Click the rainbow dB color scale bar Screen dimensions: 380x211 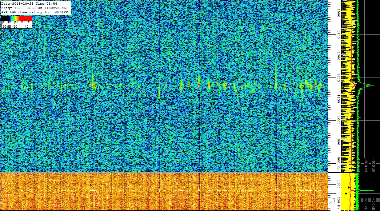[x=17, y=19]
